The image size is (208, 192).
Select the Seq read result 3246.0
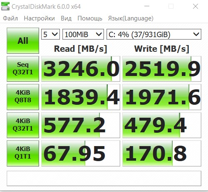(x=81, y=69)
